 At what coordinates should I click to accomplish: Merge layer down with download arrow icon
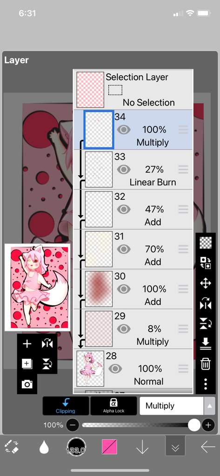[206, 344]
